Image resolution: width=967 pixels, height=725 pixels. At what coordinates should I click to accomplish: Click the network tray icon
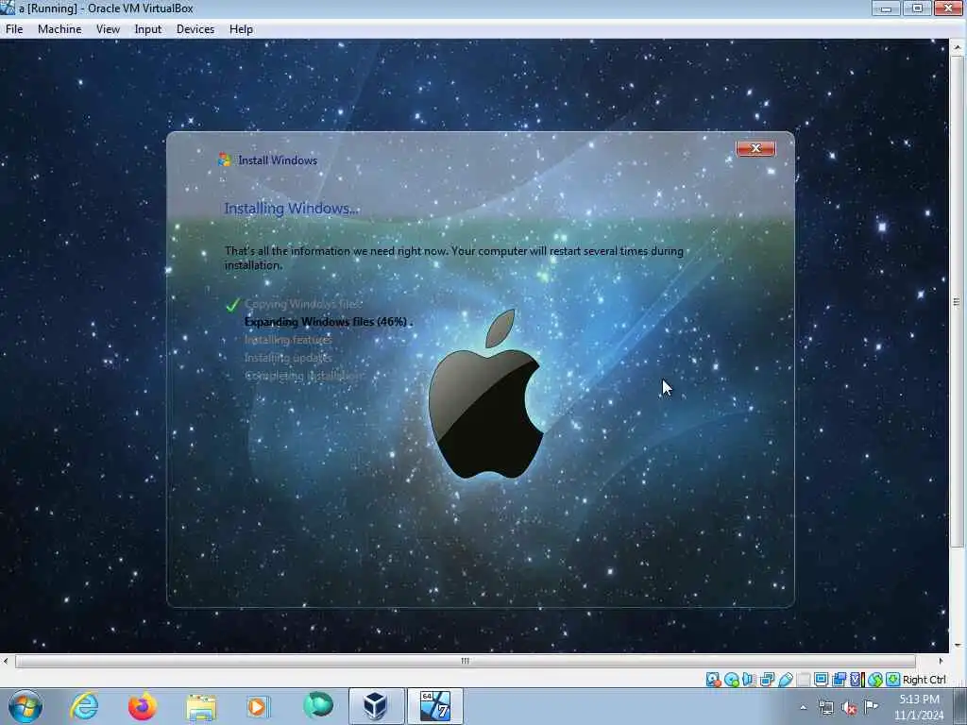click(x=825, y=708)
